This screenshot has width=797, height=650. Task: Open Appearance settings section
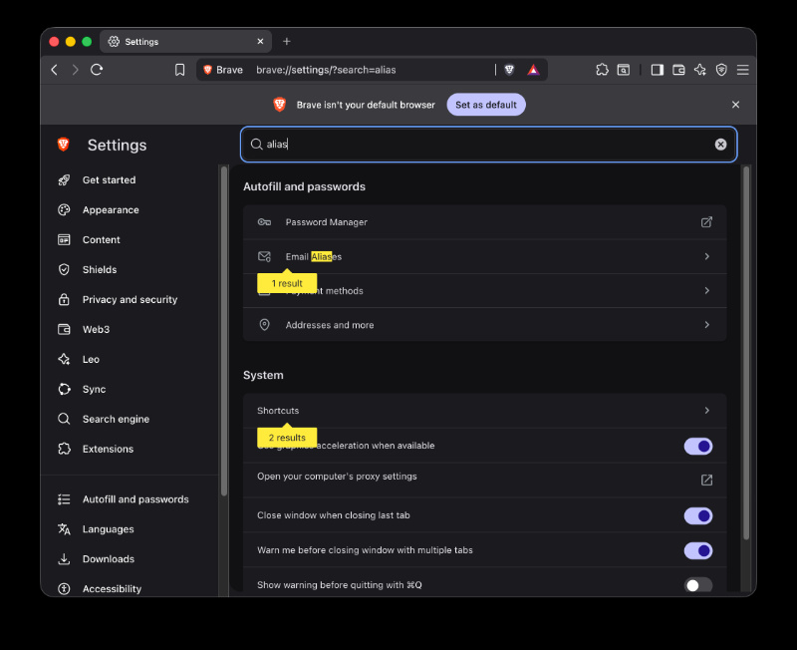point(111,210)
